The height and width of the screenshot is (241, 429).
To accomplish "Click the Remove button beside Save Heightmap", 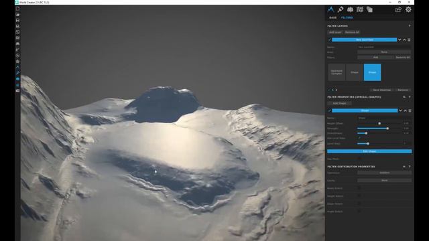I will pyautogui.click(x=402, y=90).
